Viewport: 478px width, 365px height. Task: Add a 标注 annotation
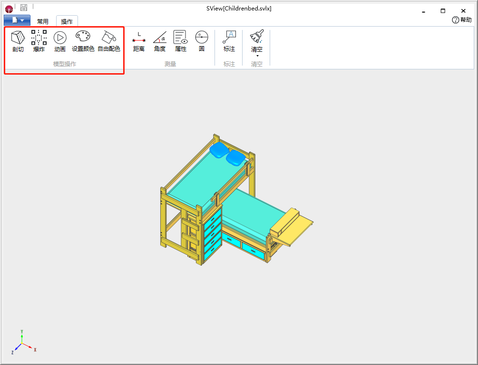pos(229,41)
